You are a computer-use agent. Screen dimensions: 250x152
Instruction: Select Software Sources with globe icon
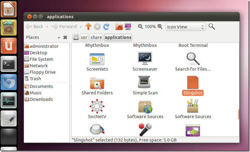point(145,107)
